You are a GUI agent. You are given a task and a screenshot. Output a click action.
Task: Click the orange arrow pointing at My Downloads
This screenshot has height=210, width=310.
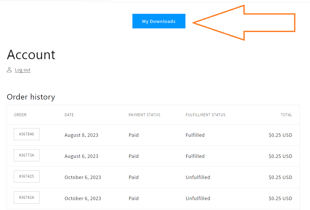tap(244, 23)
